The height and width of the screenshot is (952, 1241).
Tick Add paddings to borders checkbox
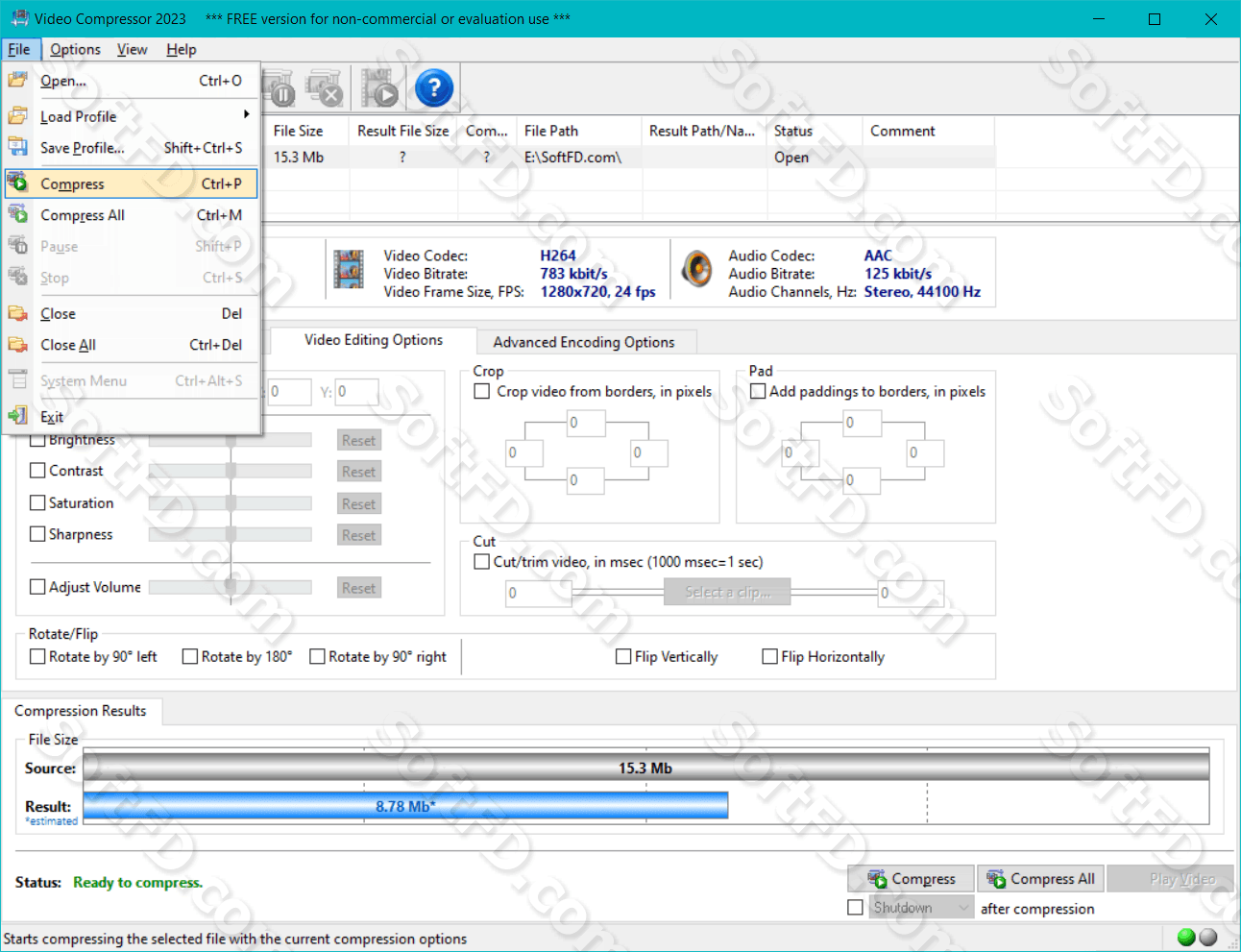point(758,391)
